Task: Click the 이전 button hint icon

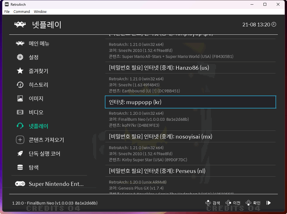Action: point(228,203)
